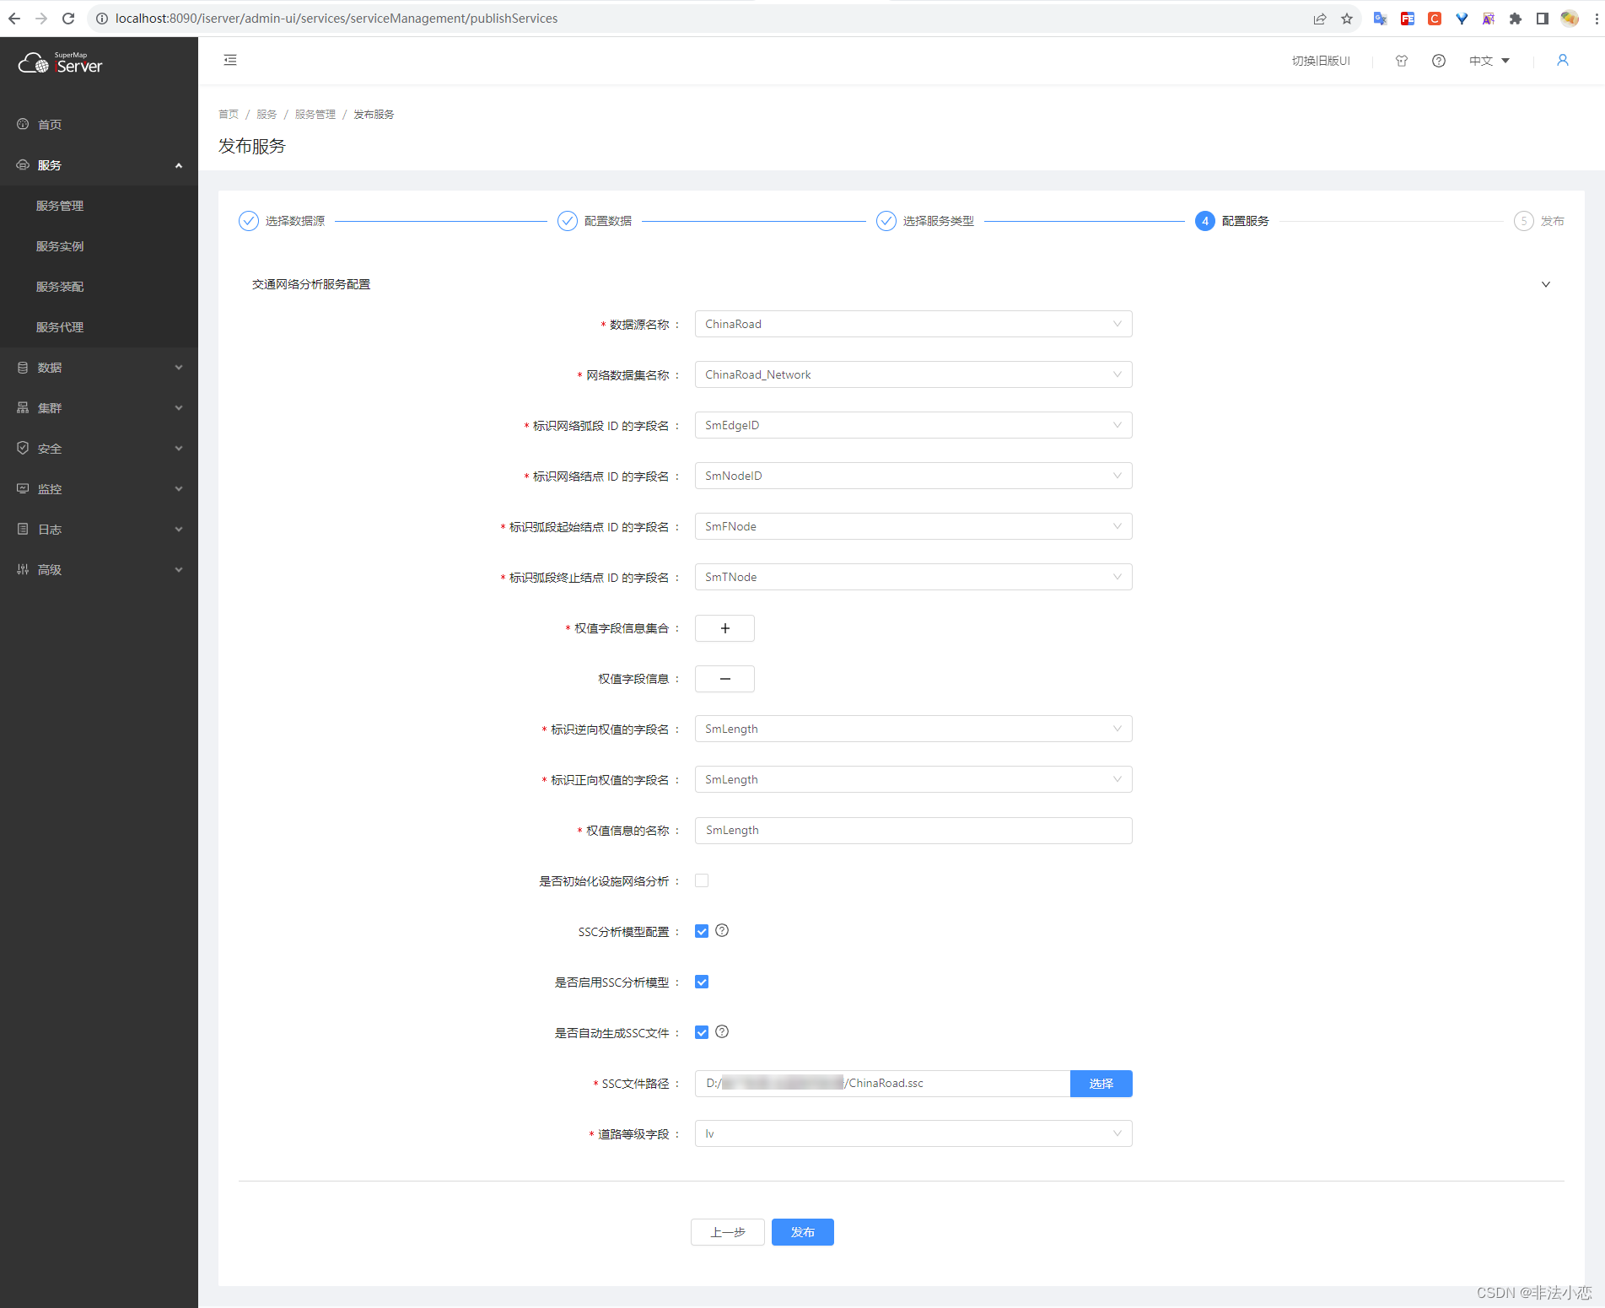This screenshot has height=1308, width=1605.
Task: Open the user account icon
Action: [1563, 61]
